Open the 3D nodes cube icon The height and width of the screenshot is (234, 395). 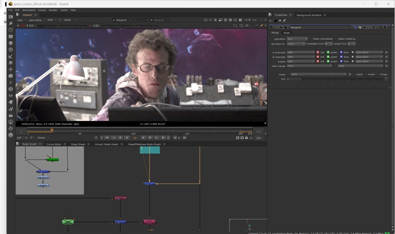click(10, 76)
